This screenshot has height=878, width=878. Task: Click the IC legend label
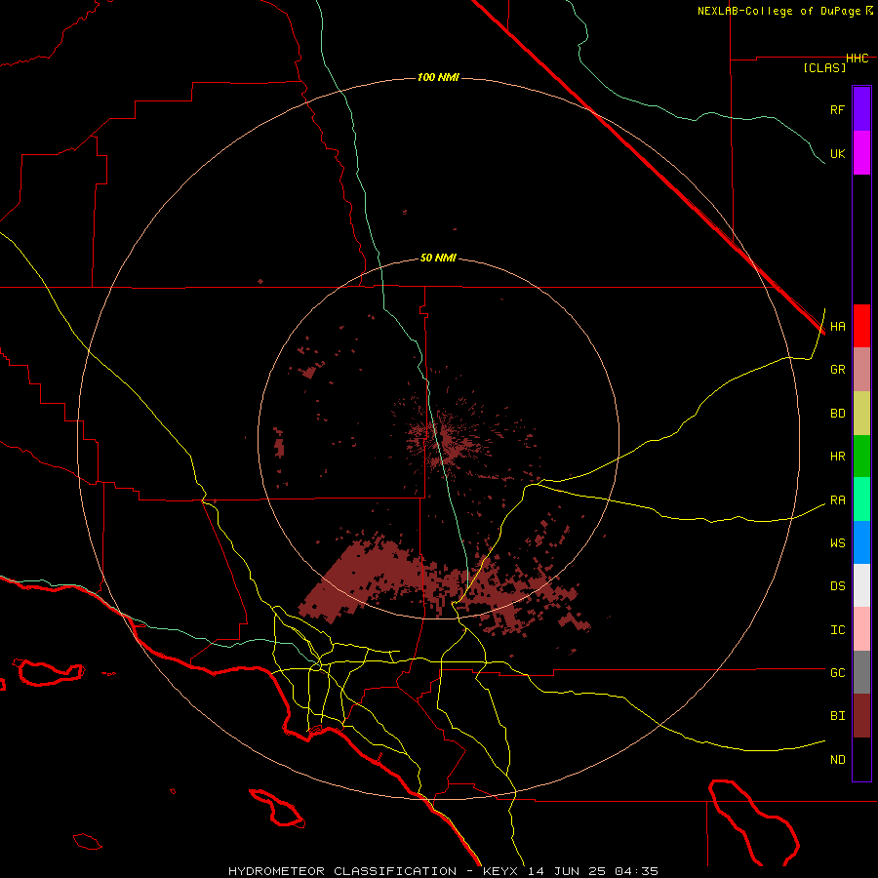click(838, 629)
